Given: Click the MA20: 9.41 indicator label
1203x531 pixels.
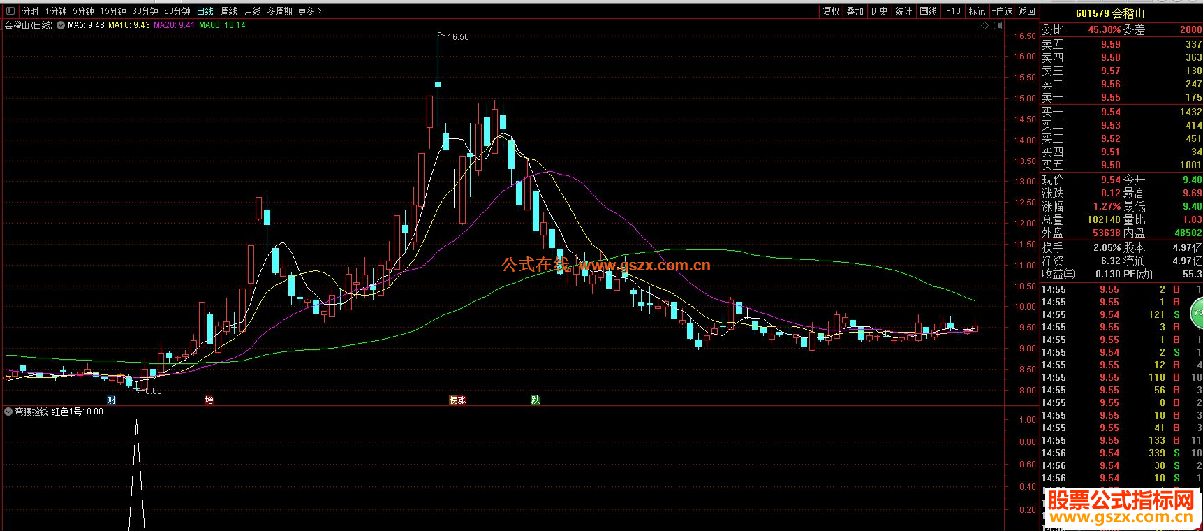Looking at the screenshot, I should [175, 25].
